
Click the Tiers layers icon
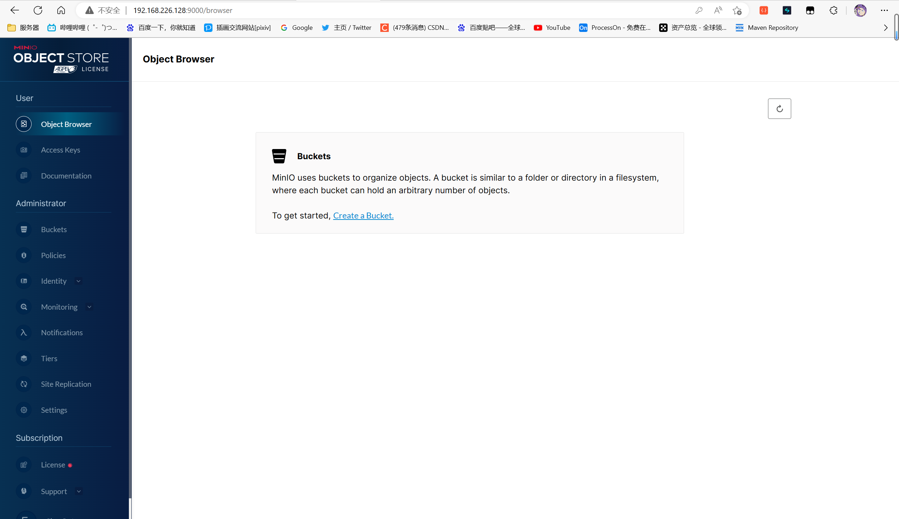24,358
